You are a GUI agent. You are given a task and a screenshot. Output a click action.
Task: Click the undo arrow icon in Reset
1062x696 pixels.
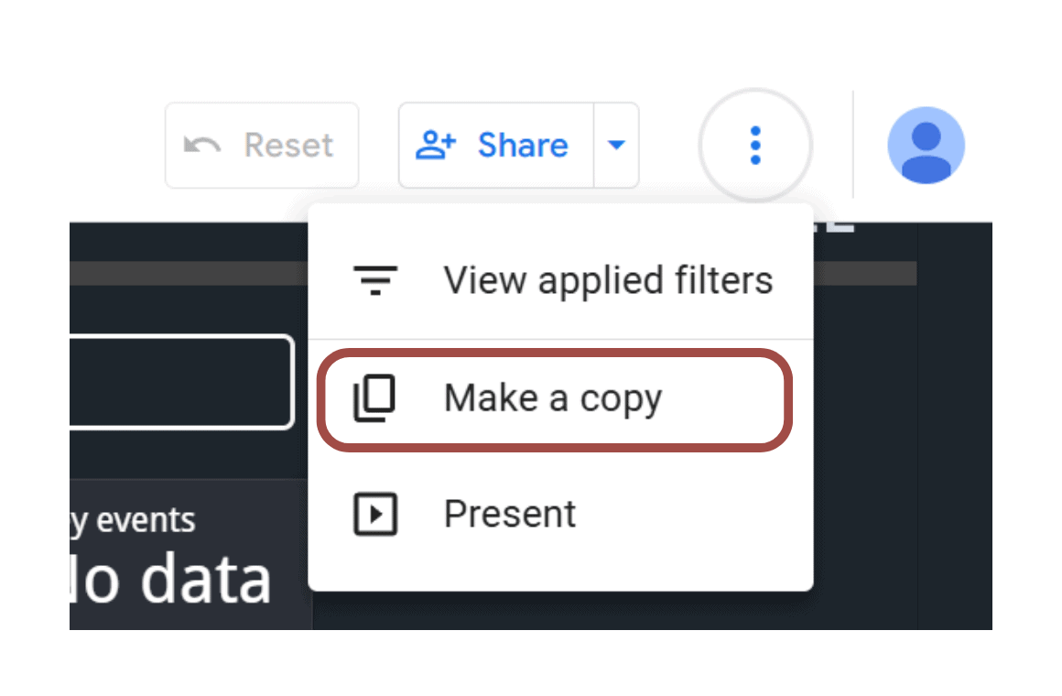click(x=201, y=145)
